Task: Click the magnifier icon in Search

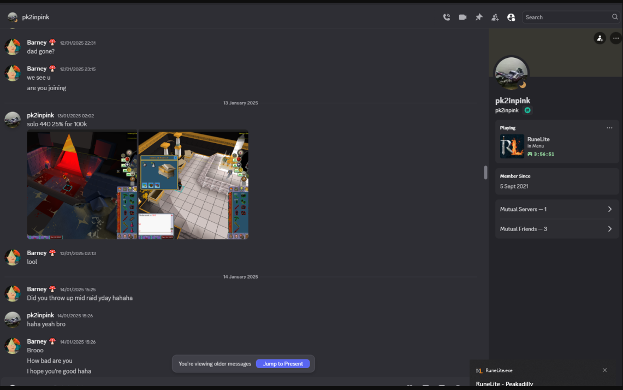Action: coord(615,17)
